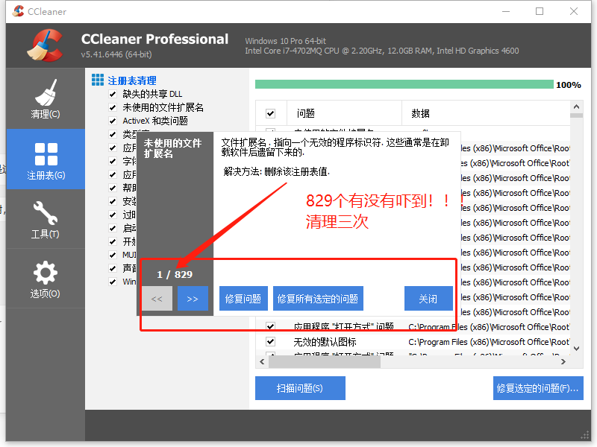Toggle checkbox for 应用程序 打开方式 问题 row

tap(271, 326)
